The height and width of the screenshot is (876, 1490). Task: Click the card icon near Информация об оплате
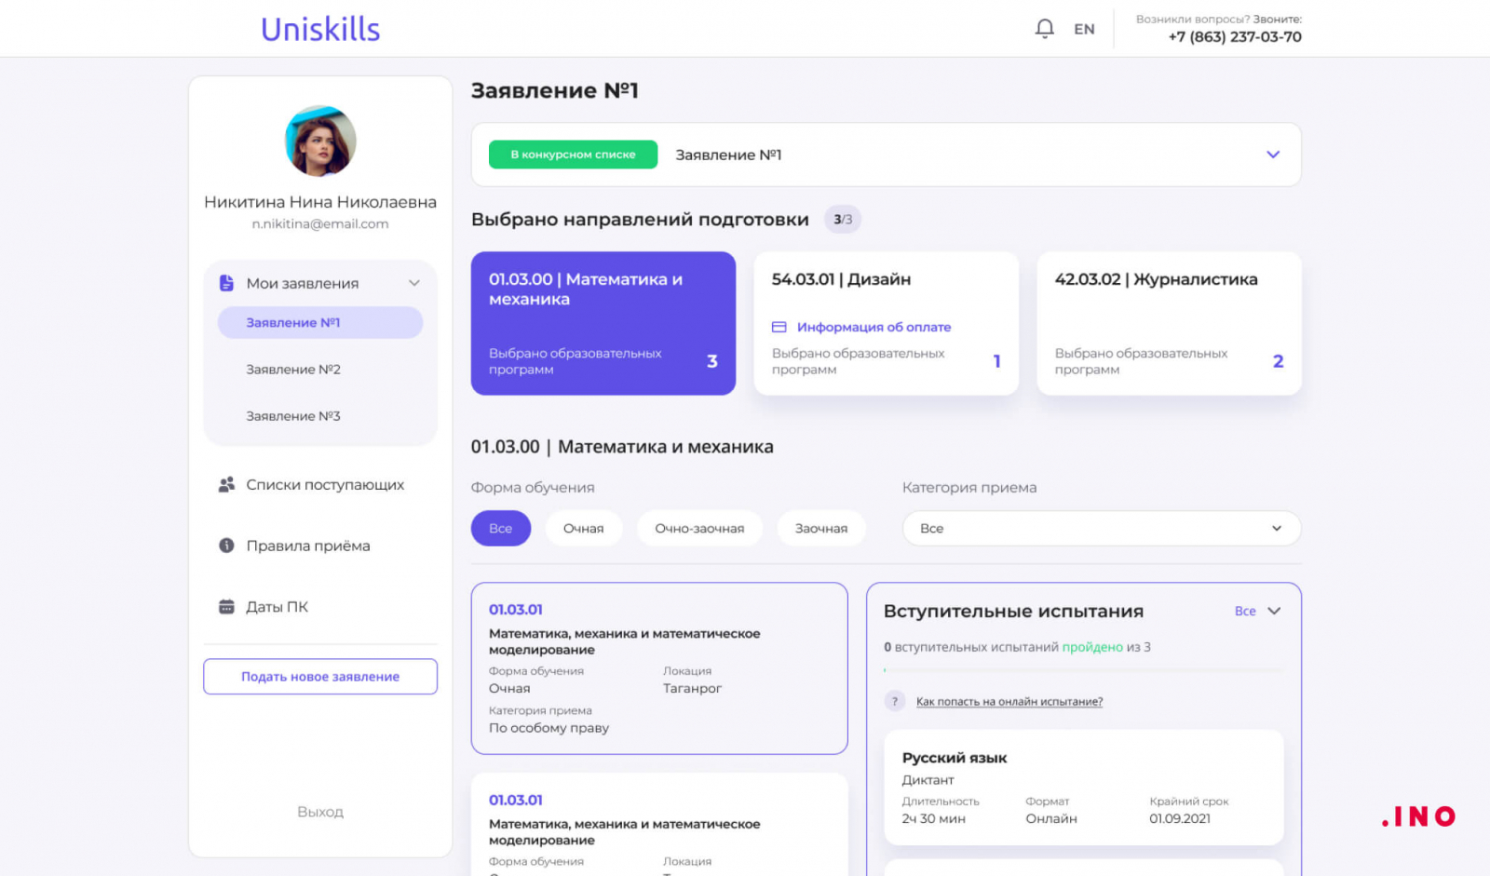click(779, 327)
